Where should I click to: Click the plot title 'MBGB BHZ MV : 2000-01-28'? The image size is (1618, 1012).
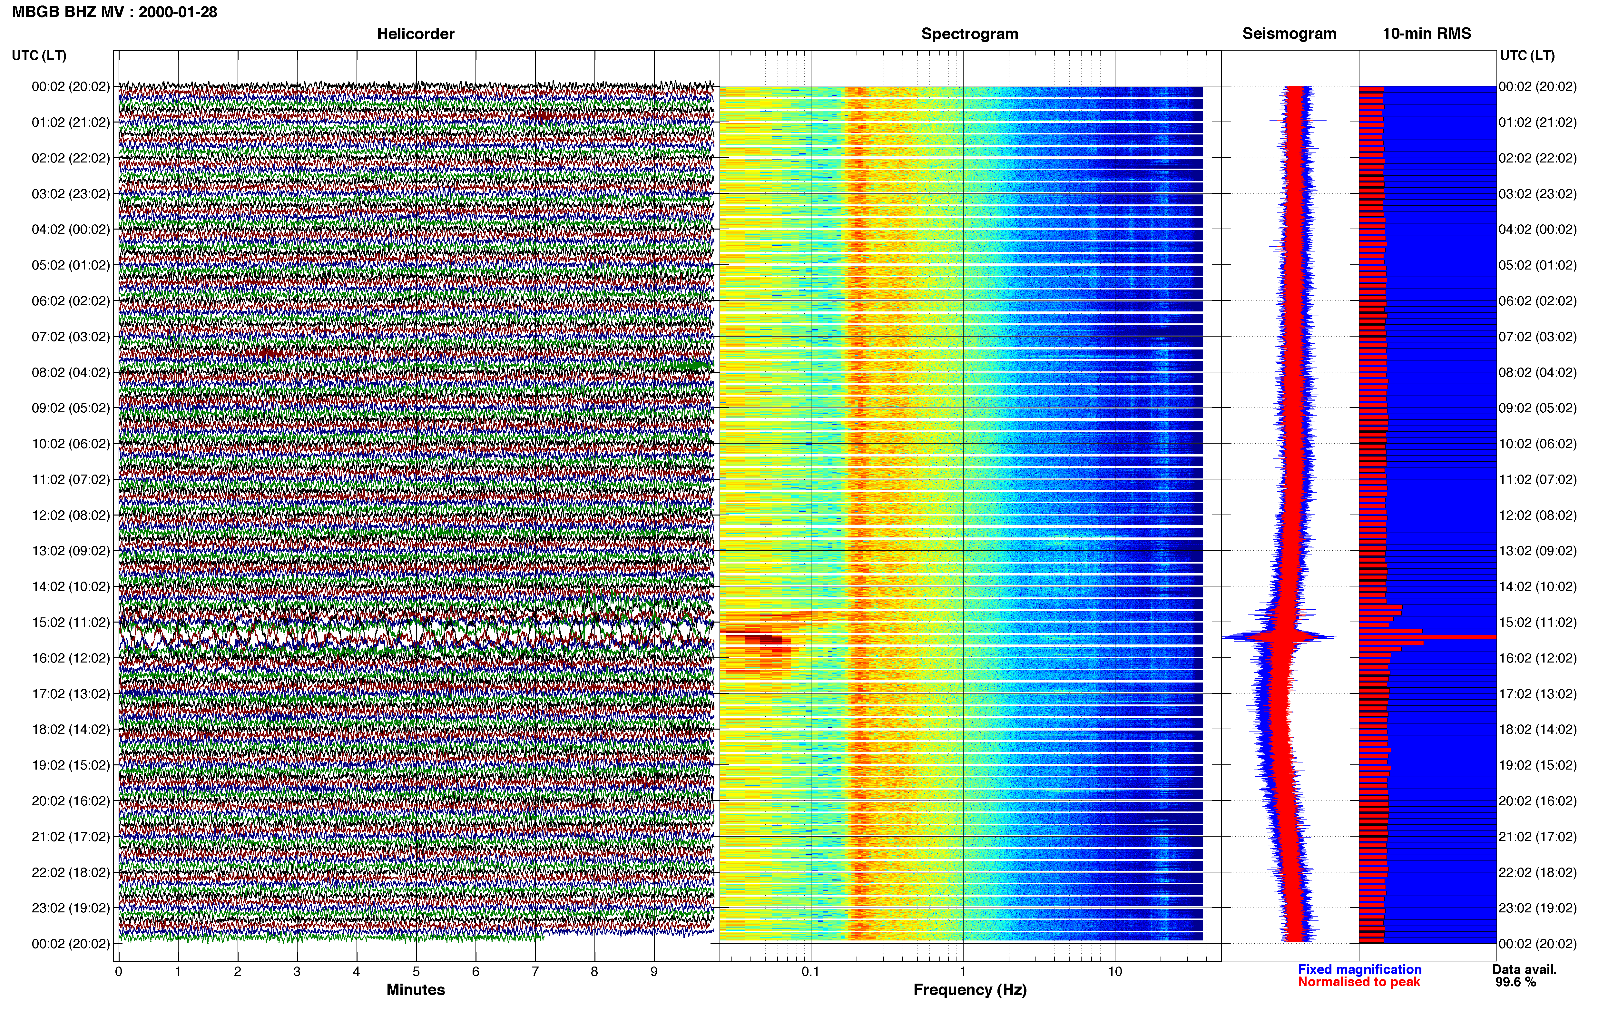pos(114,12)
